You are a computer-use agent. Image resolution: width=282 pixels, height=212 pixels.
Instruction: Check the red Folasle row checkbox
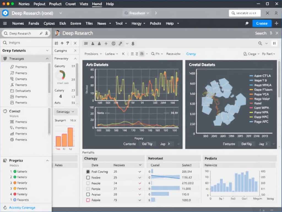88,200
